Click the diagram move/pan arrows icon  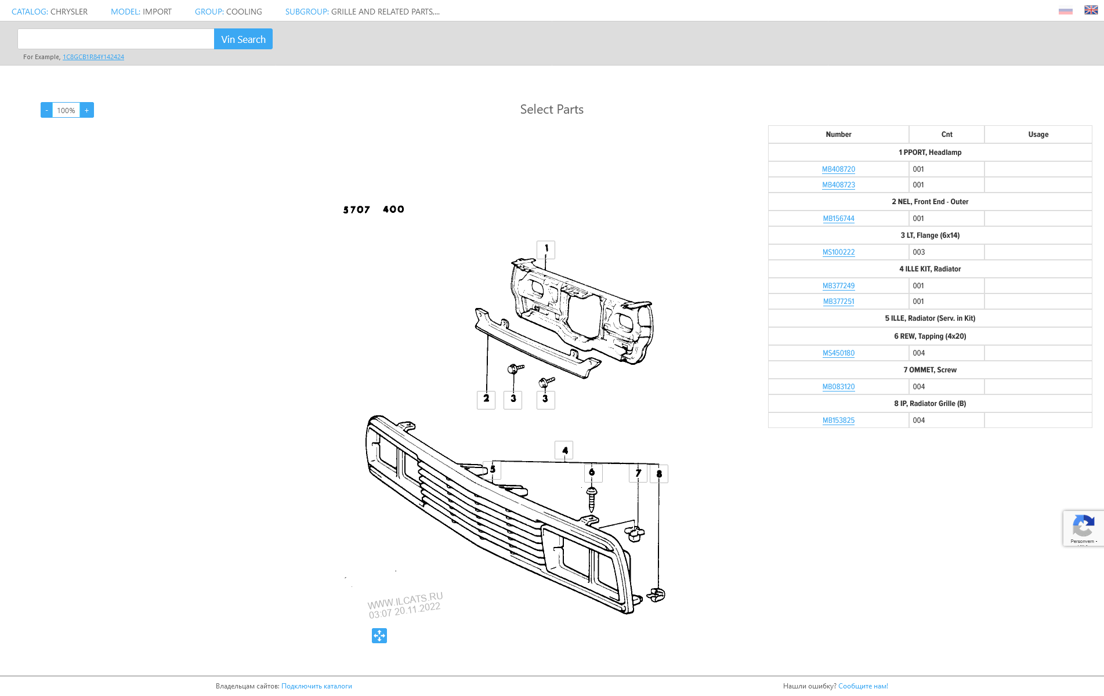point(379,636)
